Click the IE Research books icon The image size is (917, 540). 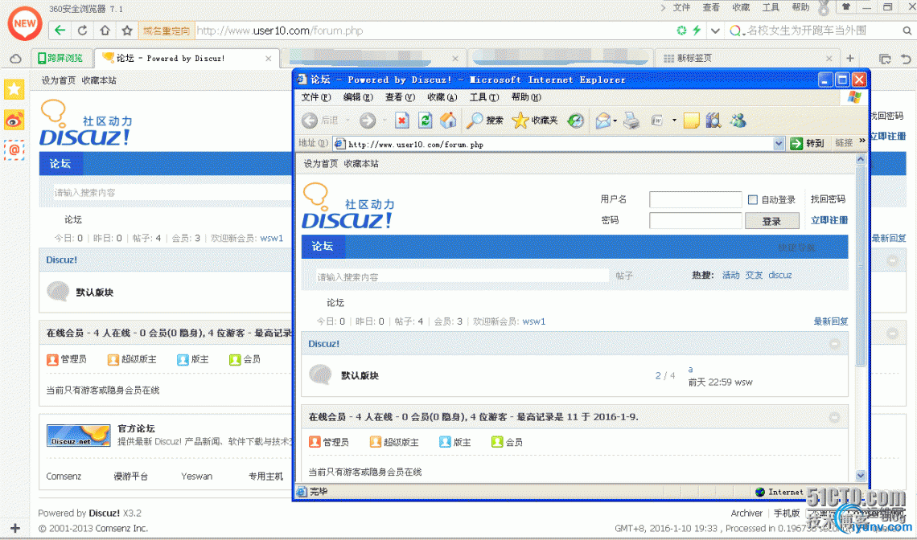coord(713,121)
